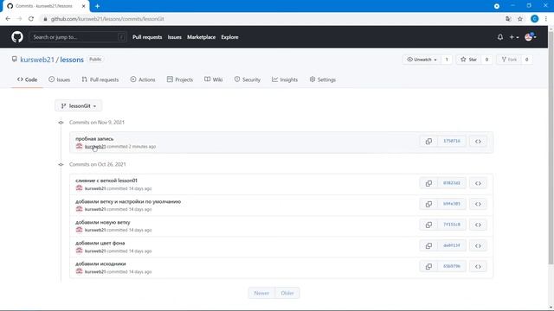Screen dimensions: 554x311
Task: Copy SHA for commit "слияние с веткой lesson01"
Action: click(x=428, y=183)
